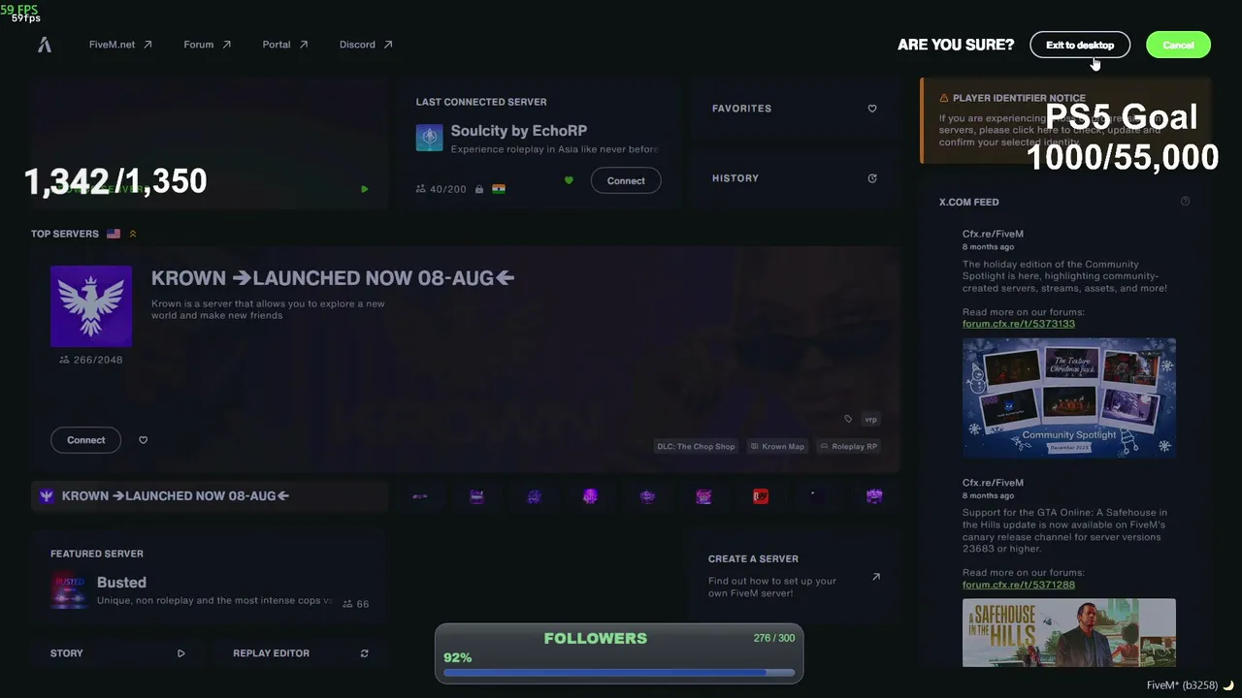Select the KROWN server tab
Viewport: 1242px width, 698px height.
(x=210, y=496)
